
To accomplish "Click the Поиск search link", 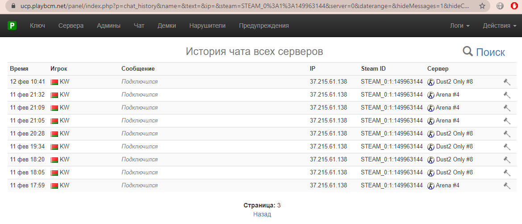I will click(x=490, y=52).
